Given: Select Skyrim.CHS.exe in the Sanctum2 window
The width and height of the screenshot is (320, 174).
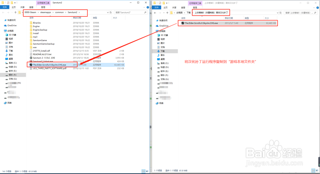Looking at the screenshot, I should point(49,65).
